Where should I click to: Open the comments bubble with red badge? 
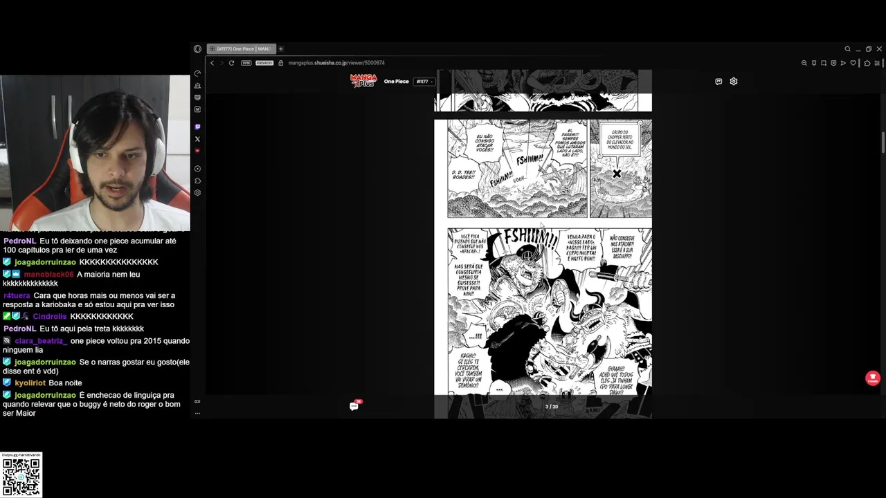354,406
